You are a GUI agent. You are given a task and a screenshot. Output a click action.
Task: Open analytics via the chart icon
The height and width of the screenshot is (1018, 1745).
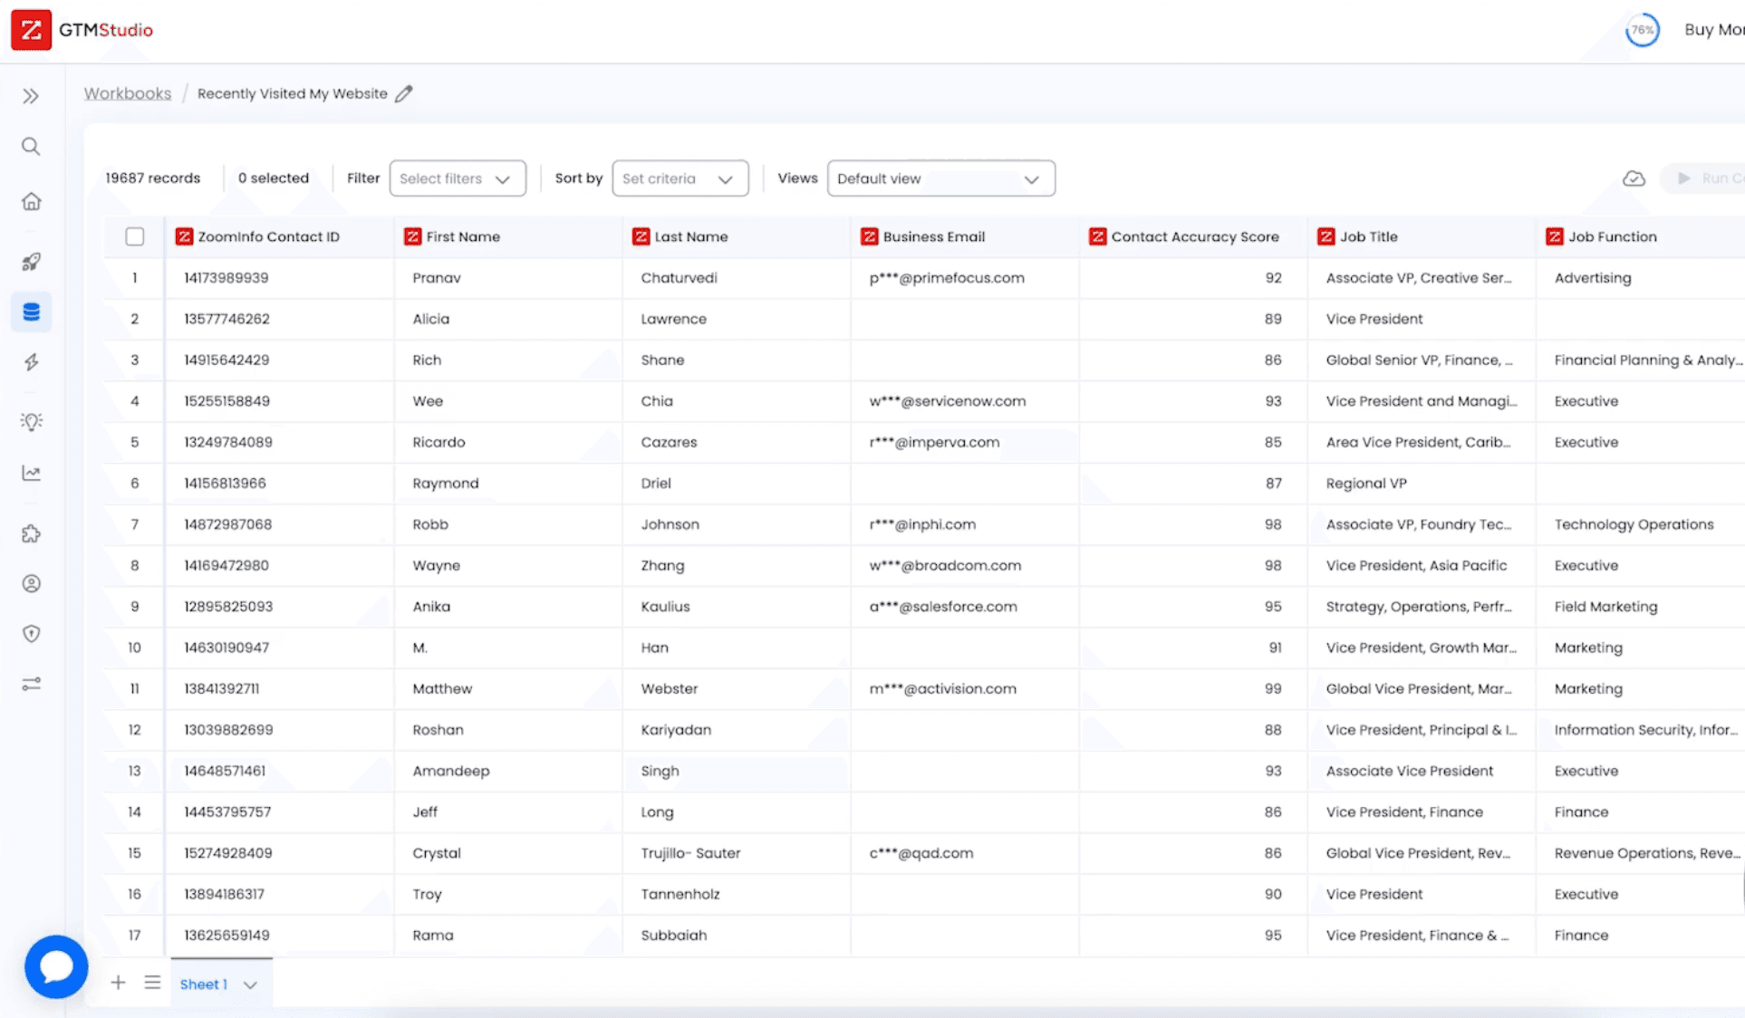click(31, 472)
